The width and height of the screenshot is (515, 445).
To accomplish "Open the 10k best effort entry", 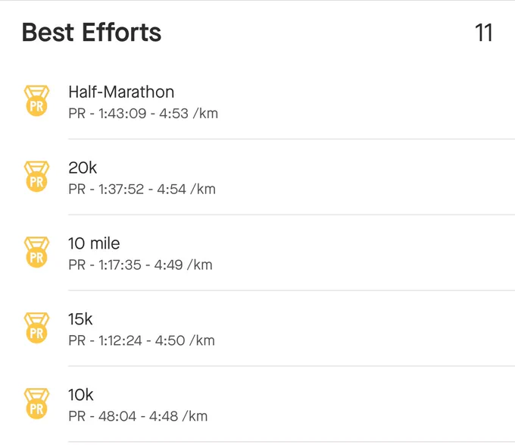I will click(257, 404).
